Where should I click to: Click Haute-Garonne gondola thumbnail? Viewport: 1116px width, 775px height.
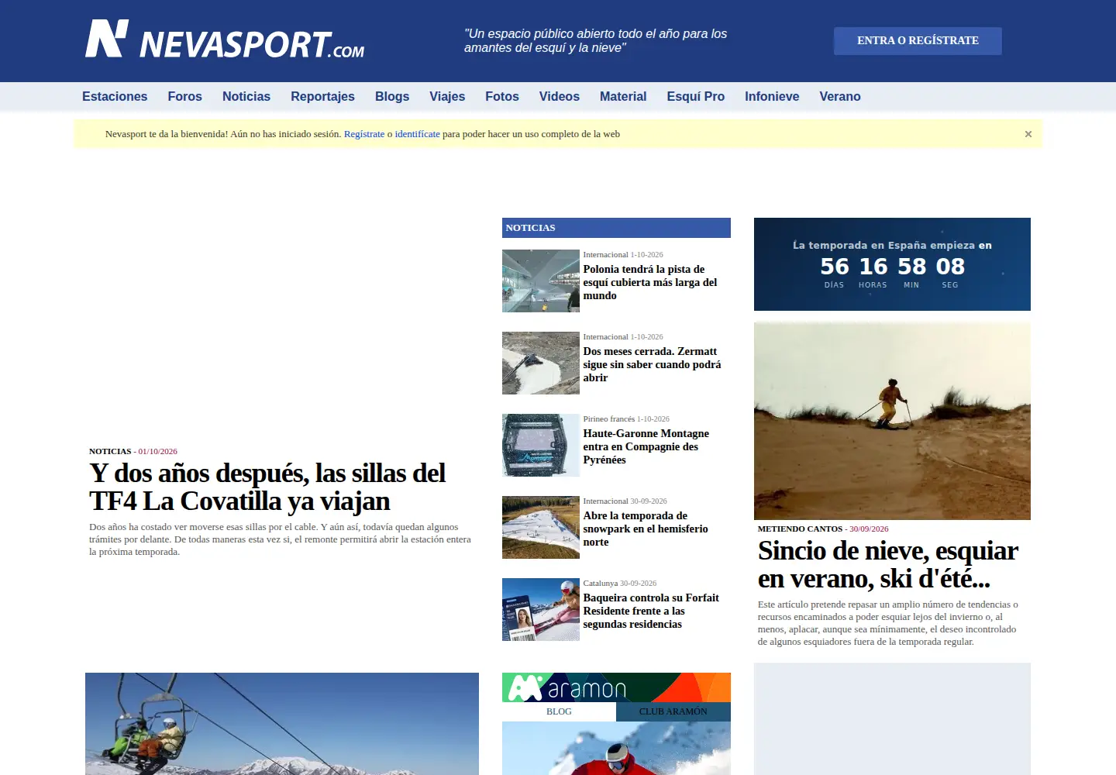(541, 445)
